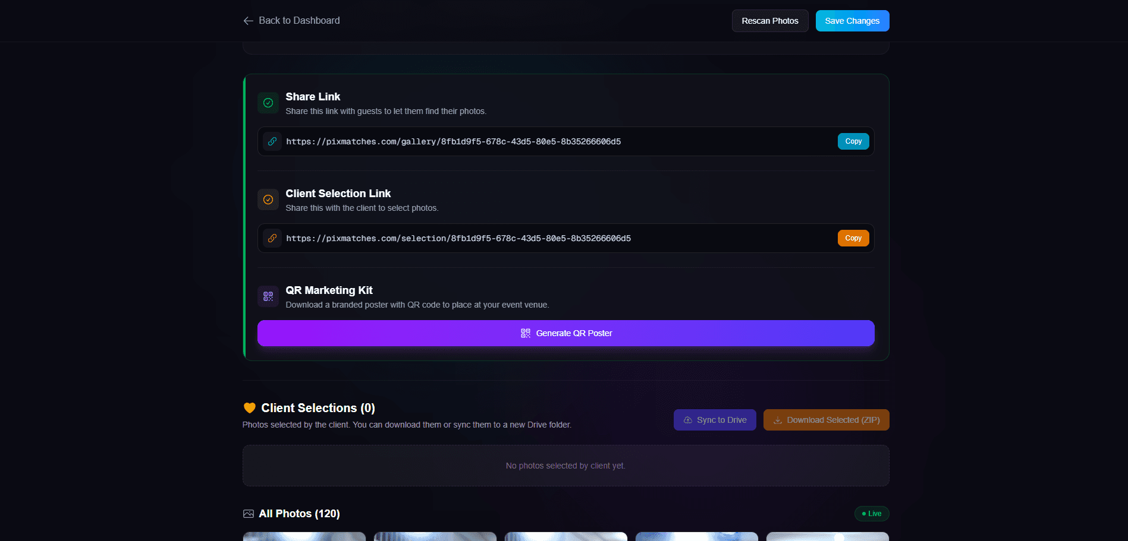The width and height of the screenshot is (1128, 541).
Task: Click the back arrow before Back to Dashboard
Action: pos(248,20)
